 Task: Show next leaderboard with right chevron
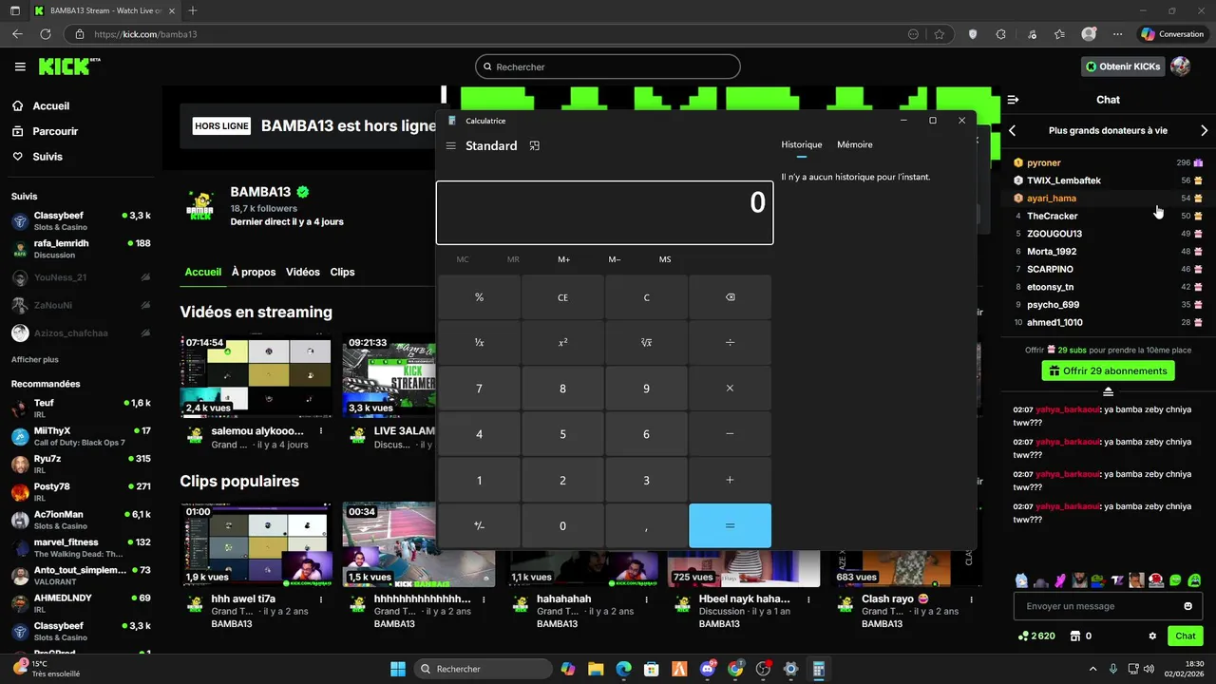(1205, 130)
